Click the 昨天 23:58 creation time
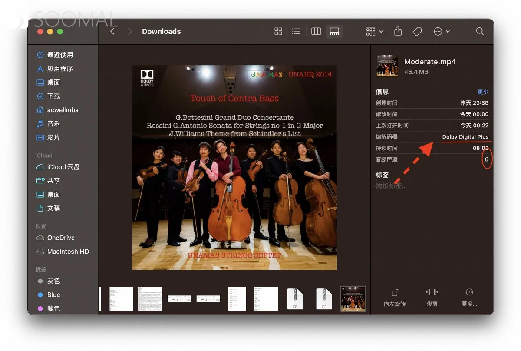 (x=475, y=103)
